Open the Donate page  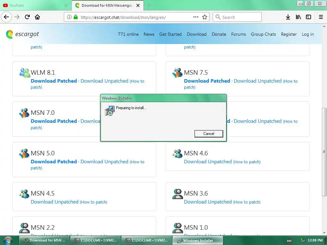point(219,34)
